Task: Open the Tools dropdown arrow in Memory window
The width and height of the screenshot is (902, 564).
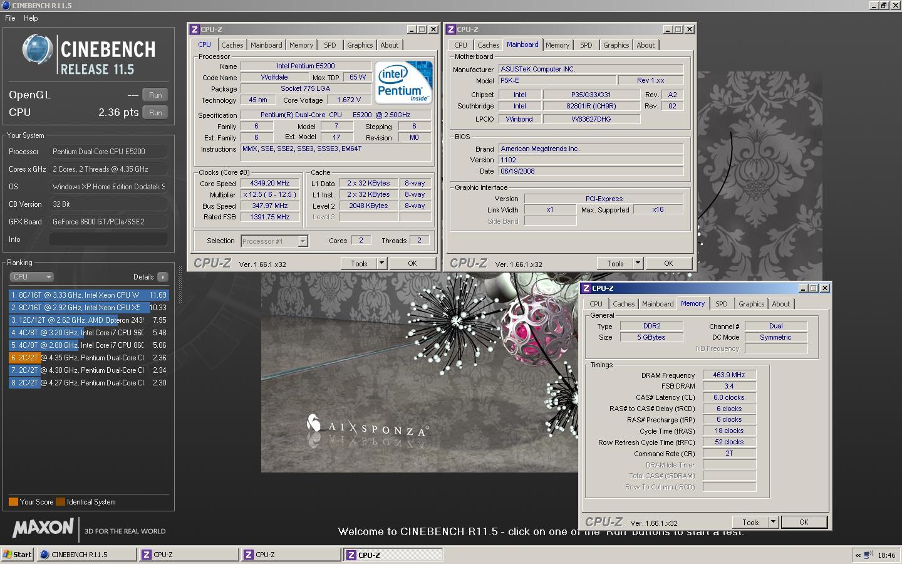Action: pyautogui.click(x=773, y=522)
